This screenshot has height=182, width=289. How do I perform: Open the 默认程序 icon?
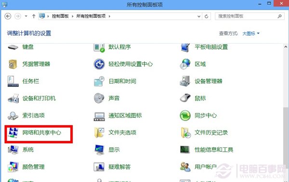tap(99, 48)
